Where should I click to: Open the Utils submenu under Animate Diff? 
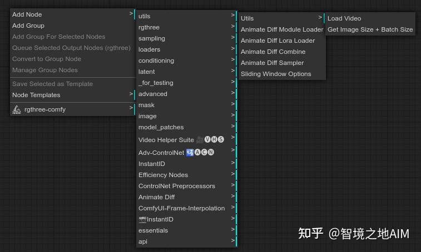(x=282, y=18)
